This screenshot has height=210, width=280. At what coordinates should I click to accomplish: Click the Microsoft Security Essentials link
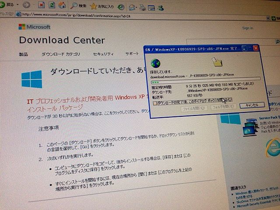258,204
